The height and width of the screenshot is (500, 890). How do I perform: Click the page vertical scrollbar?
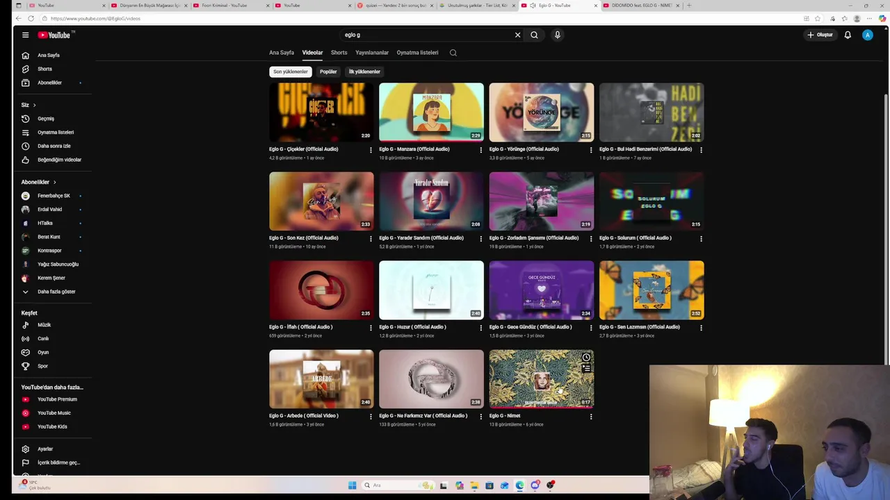coord(886,229)
